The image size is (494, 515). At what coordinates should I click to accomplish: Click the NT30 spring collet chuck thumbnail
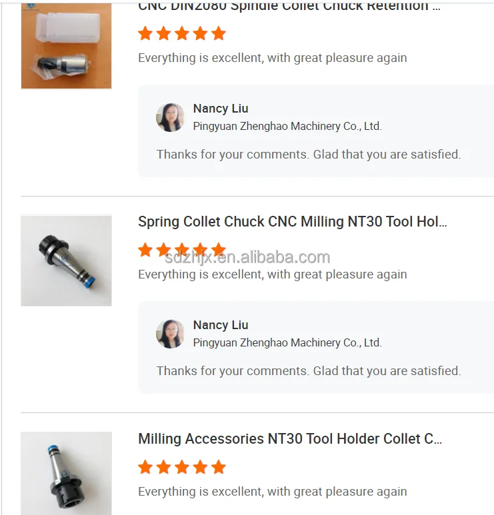(66, 260)
